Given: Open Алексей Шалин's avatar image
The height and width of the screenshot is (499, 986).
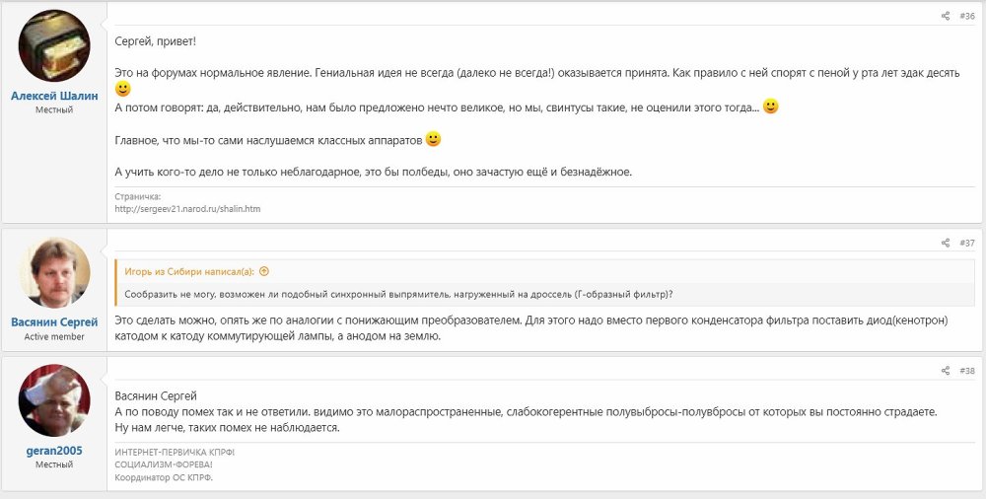Looking at the screenshot, I should pos(54,45).
